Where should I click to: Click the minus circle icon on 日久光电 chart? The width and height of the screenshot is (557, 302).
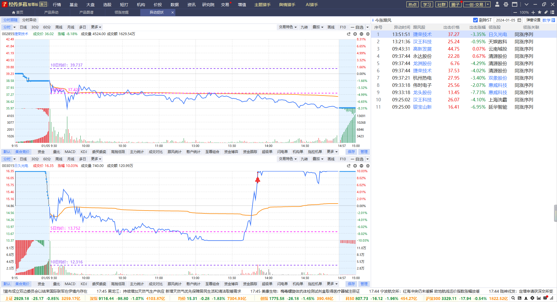pos(361,166)
